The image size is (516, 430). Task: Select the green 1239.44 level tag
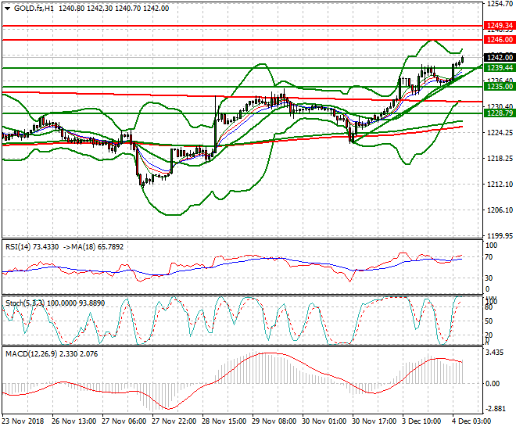tap(498, 68)
